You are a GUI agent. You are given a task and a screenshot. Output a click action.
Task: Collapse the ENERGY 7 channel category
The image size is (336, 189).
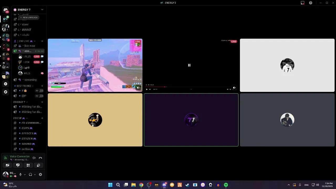[20, 102]
